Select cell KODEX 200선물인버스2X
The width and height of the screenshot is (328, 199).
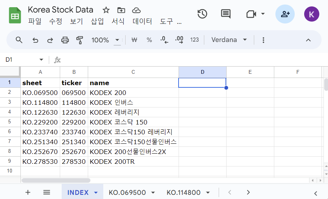pos(133,152)
